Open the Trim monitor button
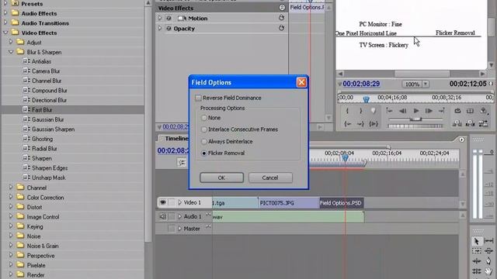Image resolution: width=497 pixels, height=279 pixels. tap(483, 124)
